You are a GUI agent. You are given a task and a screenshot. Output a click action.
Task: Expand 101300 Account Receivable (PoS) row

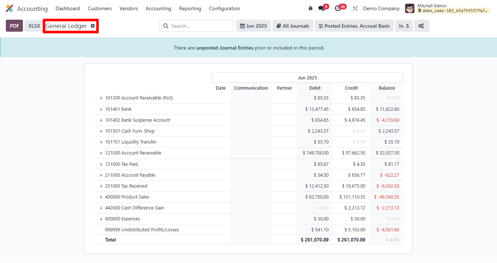pyautogui.click(x=102, y=98)
